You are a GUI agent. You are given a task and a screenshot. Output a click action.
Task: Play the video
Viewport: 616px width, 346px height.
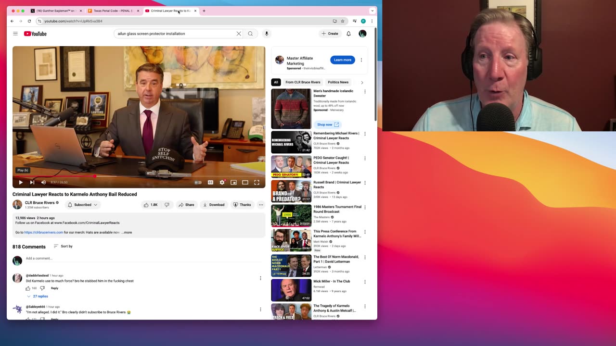[x=21, y=182]
